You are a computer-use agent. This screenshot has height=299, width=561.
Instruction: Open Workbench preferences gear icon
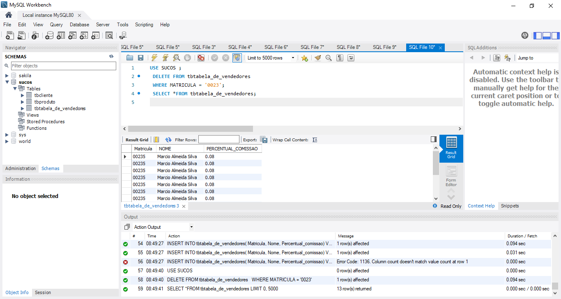525,35
